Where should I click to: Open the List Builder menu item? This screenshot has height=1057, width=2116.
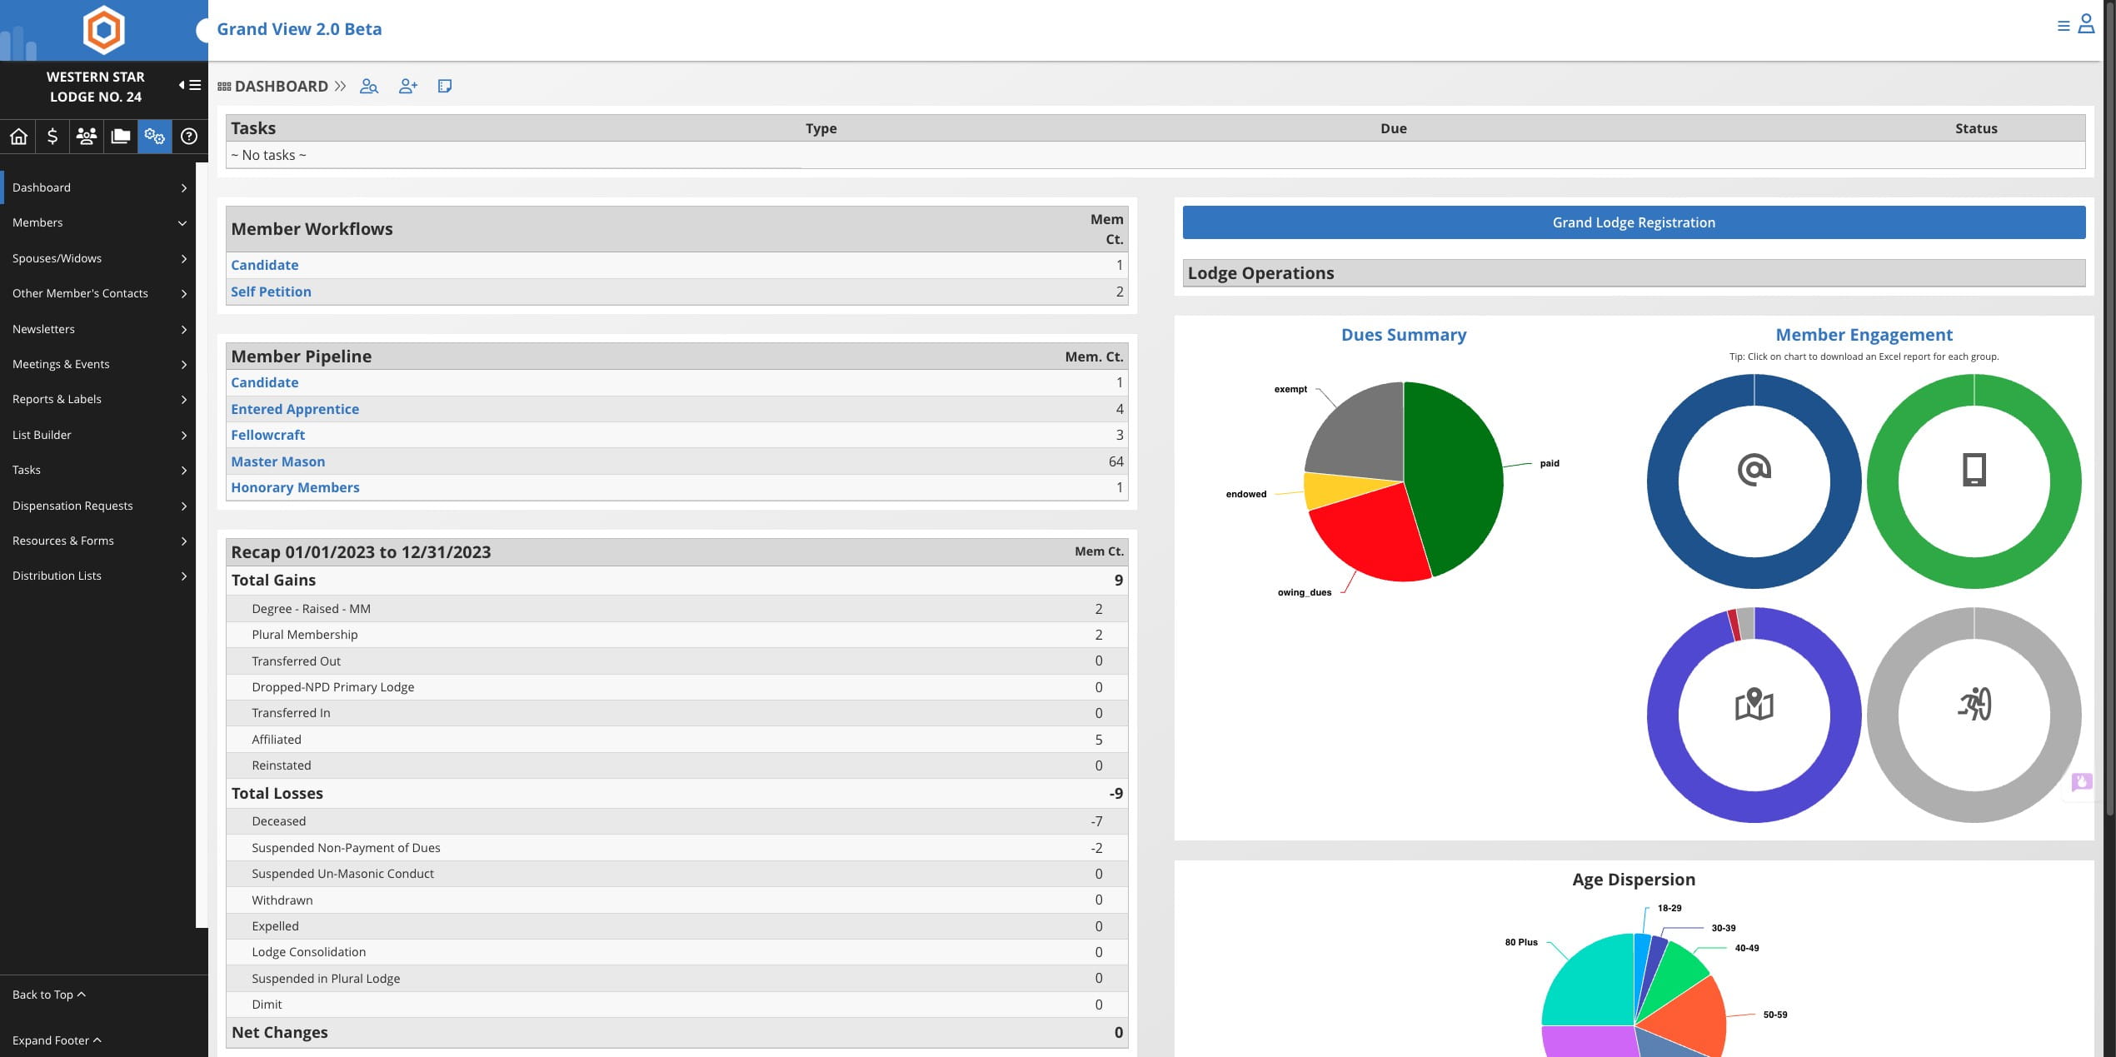99,435
